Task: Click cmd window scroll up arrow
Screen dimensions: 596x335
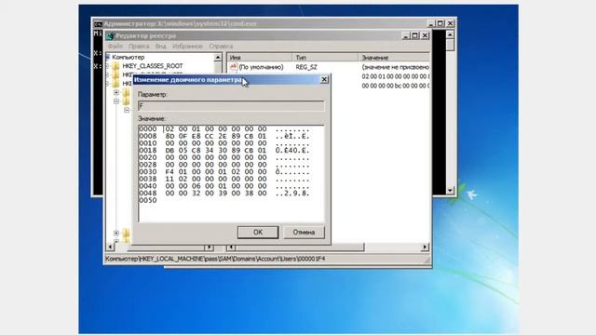Action: pyautogui.click(x=450, y=34)
